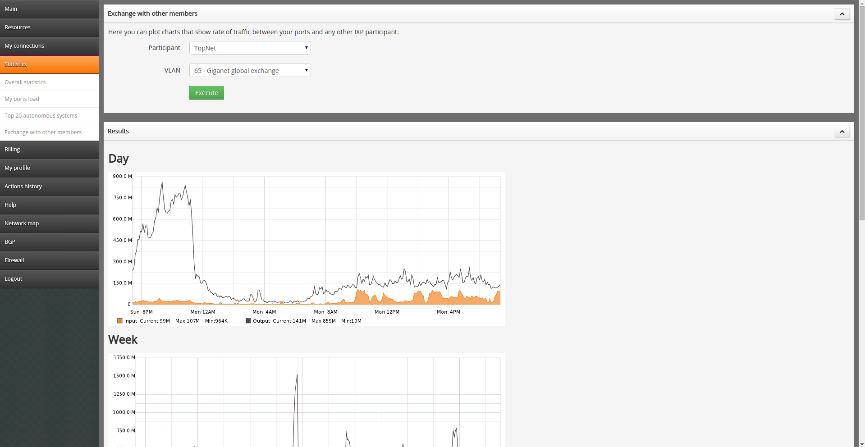Open the Main sidebar menu
This screenshot has height=447, width=865.
coord(50,9)
